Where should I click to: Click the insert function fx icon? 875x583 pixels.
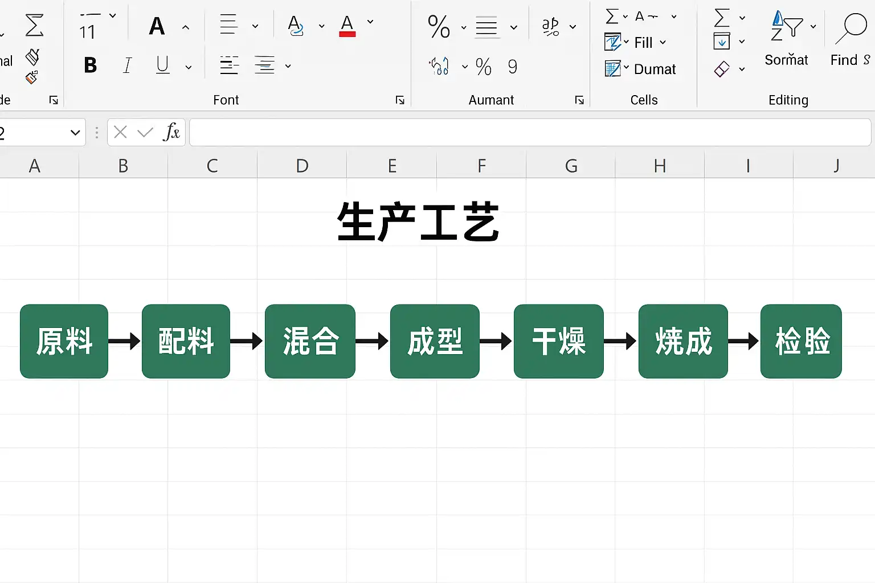171,132
